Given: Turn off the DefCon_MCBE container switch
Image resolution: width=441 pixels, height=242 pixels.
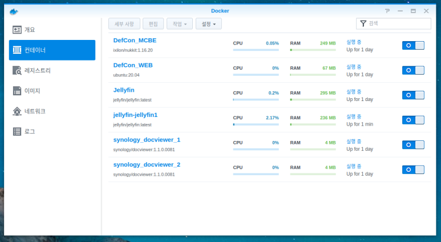Looking at the screenshot, I should (x=413, y=45).
